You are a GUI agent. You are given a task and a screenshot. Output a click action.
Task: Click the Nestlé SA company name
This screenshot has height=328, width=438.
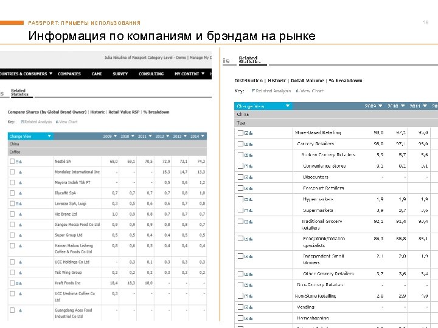pos(63,162)
